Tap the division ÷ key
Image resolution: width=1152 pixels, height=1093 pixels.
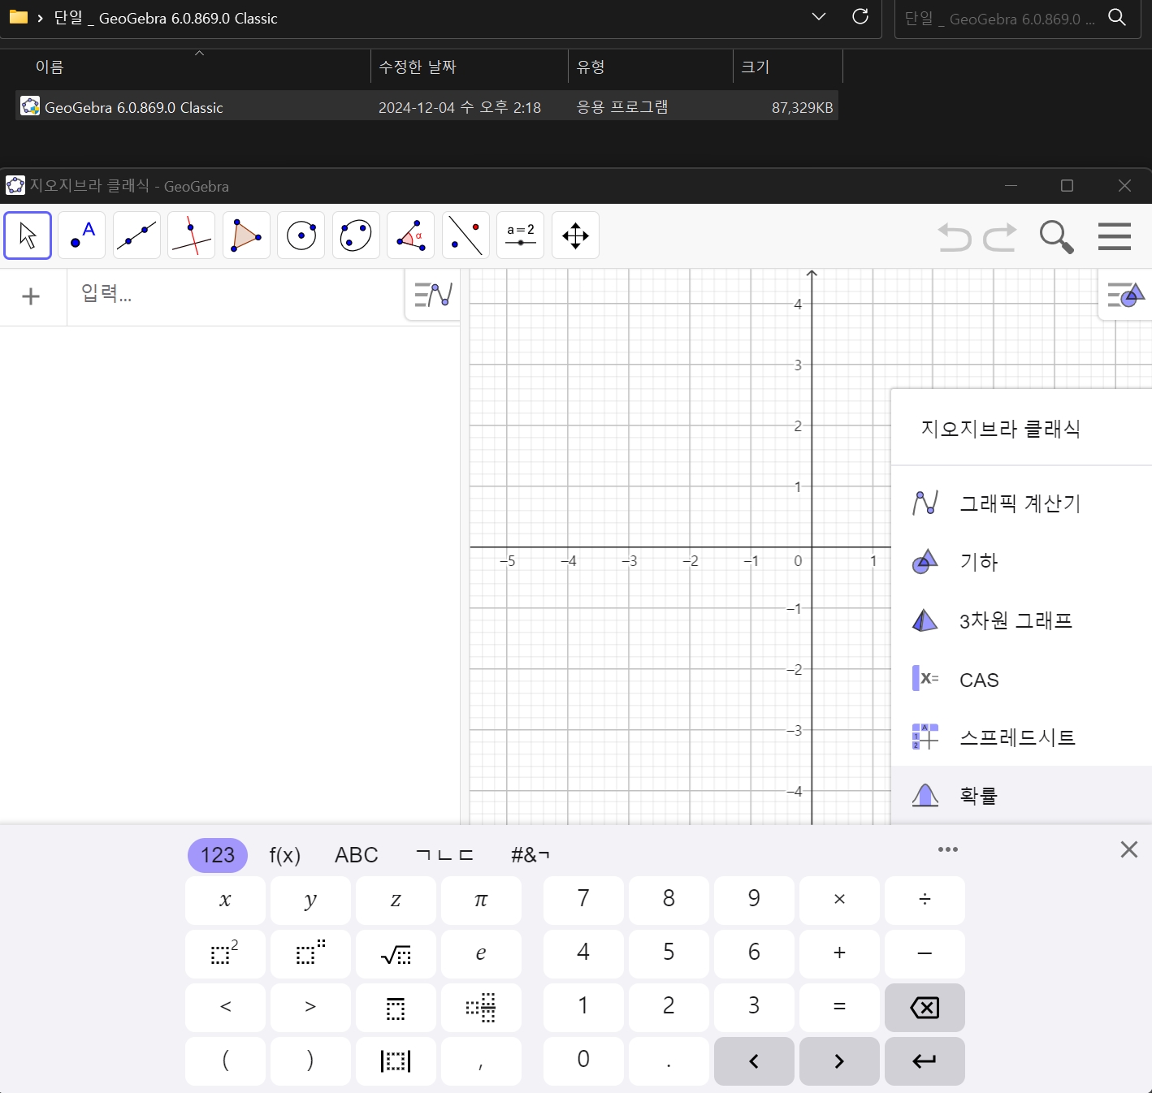pyautogui.click(x=925, y=900)
